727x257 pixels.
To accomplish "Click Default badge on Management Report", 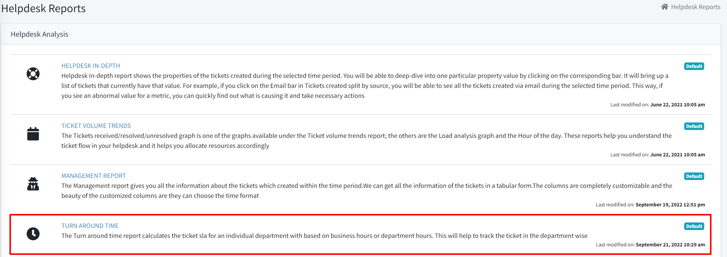I will point(694,176).
